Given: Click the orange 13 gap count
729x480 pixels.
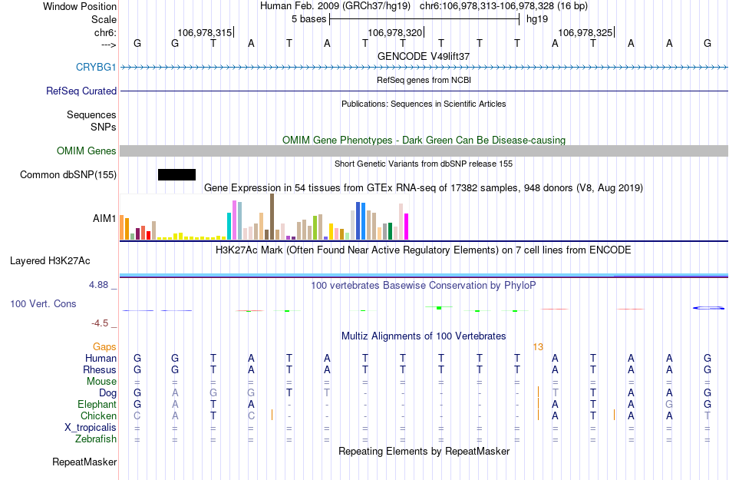Looking at the screenshot, I should point(538,347).
